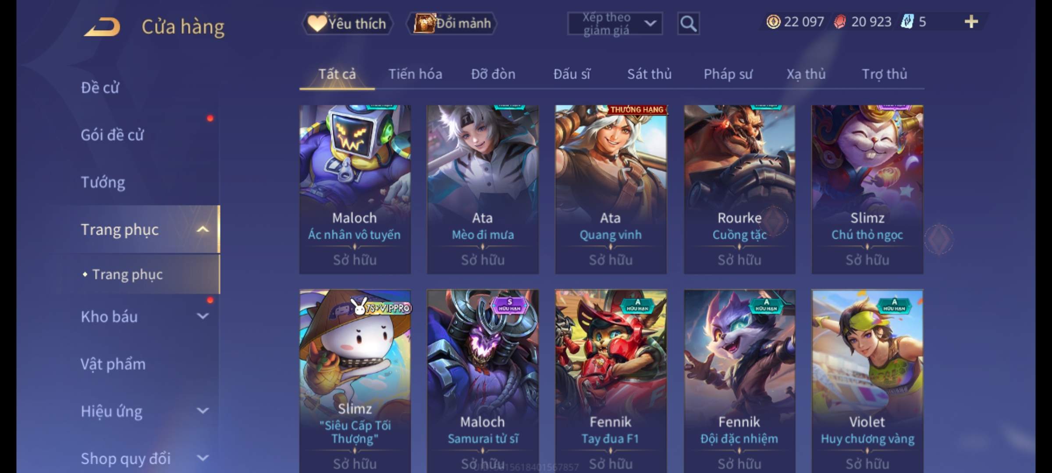This screenshot has width=1052, height=473.
Task: Switch to the Pháp sư tab
Action: [728, 74]
